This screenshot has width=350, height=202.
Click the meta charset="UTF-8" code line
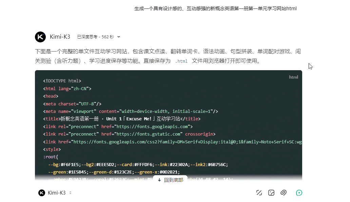click(x=72, y=104)
